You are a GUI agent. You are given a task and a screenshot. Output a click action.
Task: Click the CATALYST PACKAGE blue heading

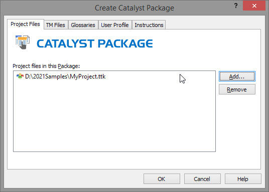tap(95, 43)
